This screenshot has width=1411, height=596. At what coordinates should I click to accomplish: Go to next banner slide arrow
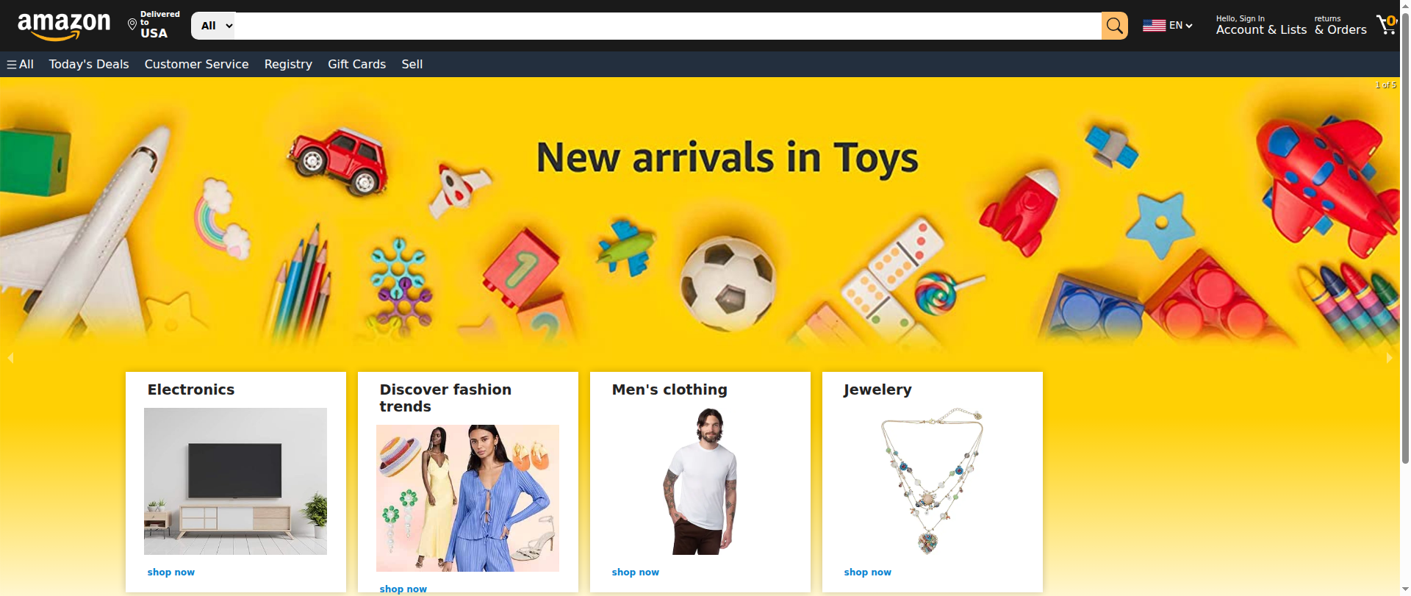[1389, 358]
